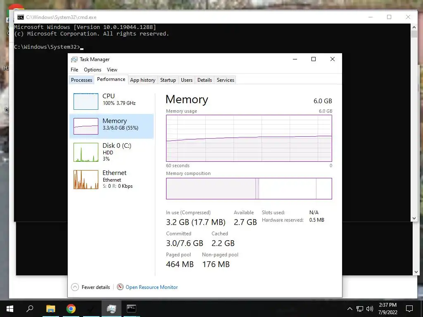423x317 pixels.
Task: Maximize the Task Manager window
Action: tap(314, 59)
